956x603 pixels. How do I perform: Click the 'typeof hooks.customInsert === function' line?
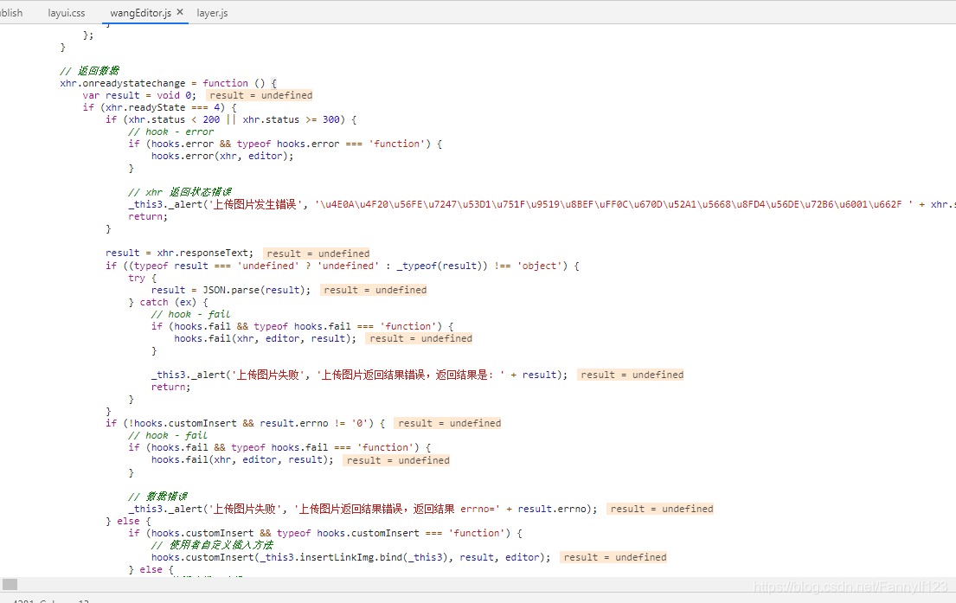click(325, 533)
